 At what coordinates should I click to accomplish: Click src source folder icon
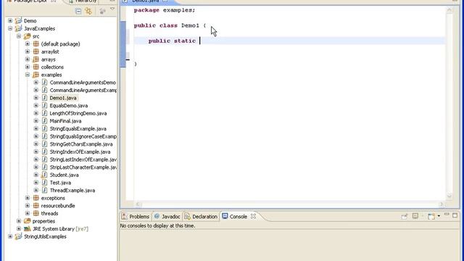click(x=28, y=36)
